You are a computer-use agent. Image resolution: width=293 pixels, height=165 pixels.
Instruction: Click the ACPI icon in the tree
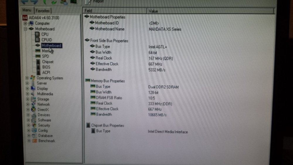(38, 72)
